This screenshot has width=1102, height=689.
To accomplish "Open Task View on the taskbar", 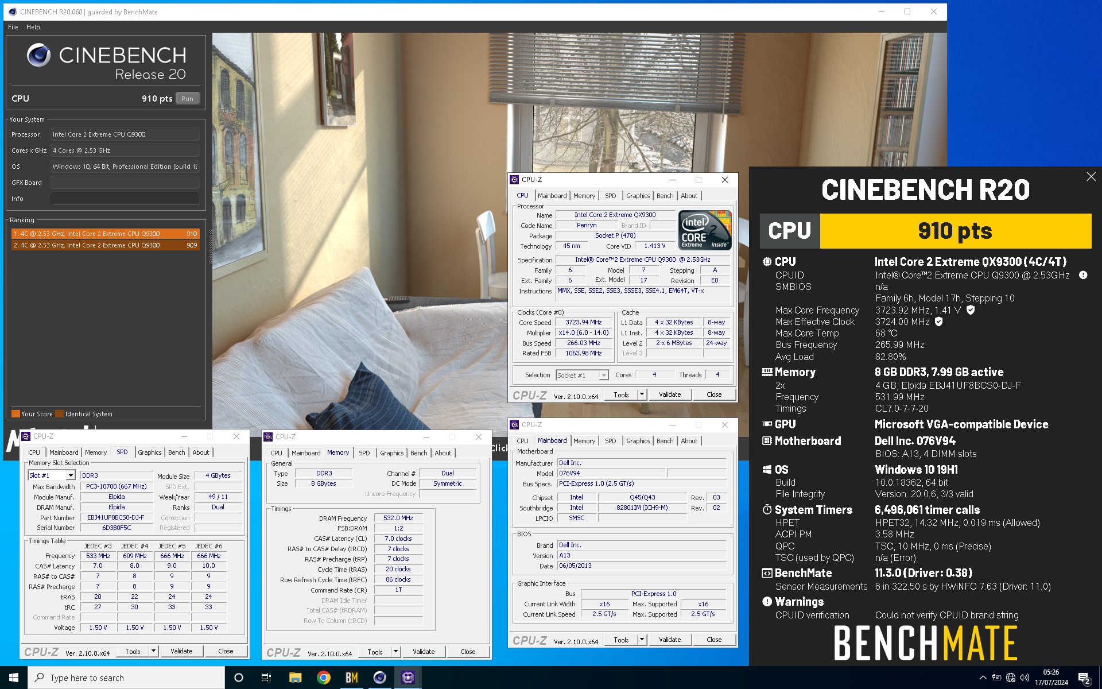I will pyautogui.click(x=266, y=678).
